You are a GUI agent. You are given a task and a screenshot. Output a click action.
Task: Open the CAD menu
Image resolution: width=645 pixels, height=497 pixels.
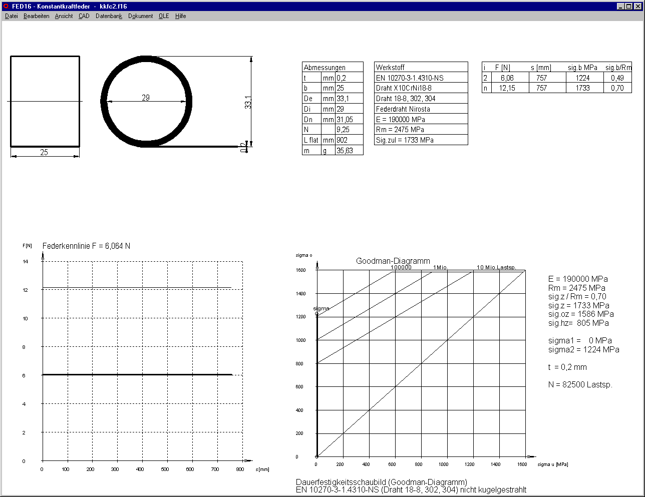[84, 16]
